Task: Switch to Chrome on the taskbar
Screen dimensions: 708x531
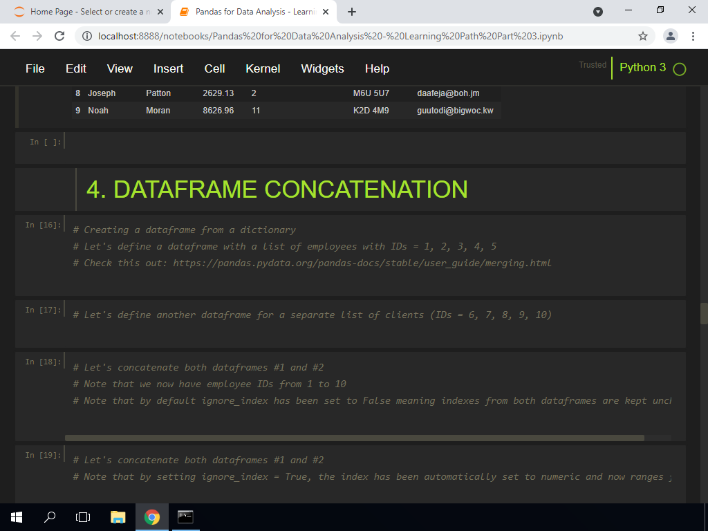Action: click(151, 517)
